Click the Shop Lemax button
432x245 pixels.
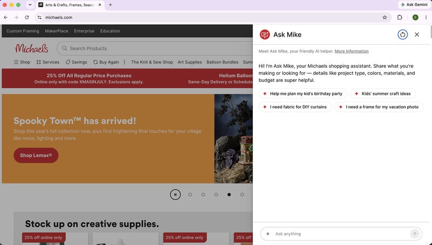click(x=36, y=156)
